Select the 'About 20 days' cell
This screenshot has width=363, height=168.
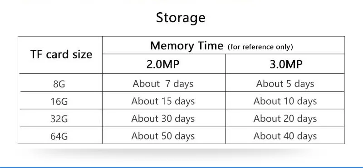pyautogui.click(x=285, y=119)
